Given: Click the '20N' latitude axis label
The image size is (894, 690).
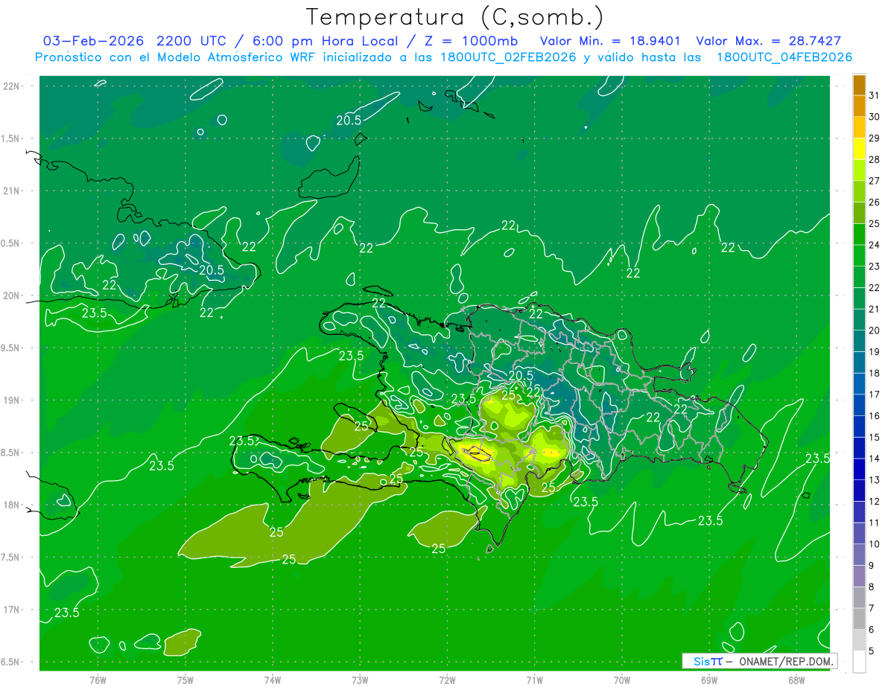Looking at the screenshot, I should pos(11,296).
